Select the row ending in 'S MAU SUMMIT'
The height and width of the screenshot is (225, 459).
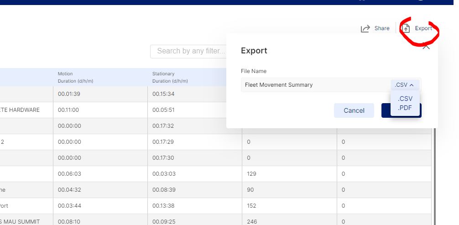point(26,221)
